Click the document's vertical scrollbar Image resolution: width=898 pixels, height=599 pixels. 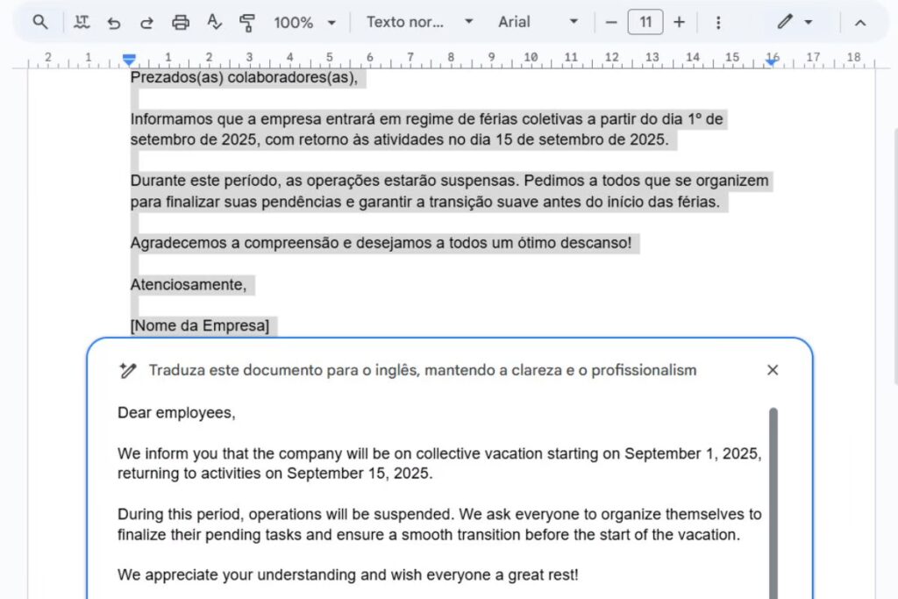[x=895, y=256]
